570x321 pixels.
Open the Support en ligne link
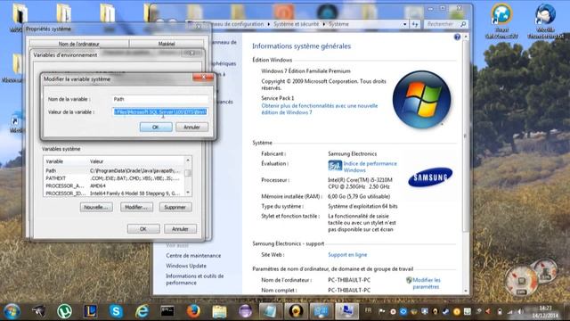coord(347,255)
